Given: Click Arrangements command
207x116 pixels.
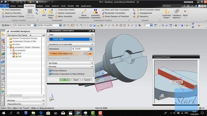Looking at the screenshot, I should point(144,13).
